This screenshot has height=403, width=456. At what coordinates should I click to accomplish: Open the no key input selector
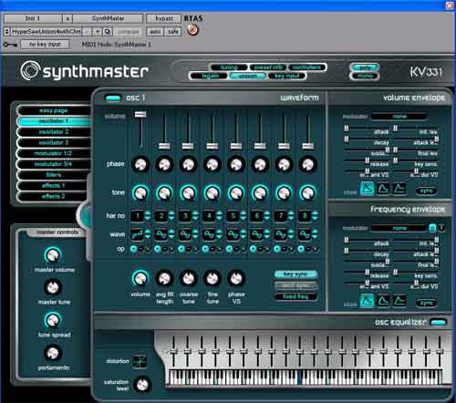pos(45,45)
